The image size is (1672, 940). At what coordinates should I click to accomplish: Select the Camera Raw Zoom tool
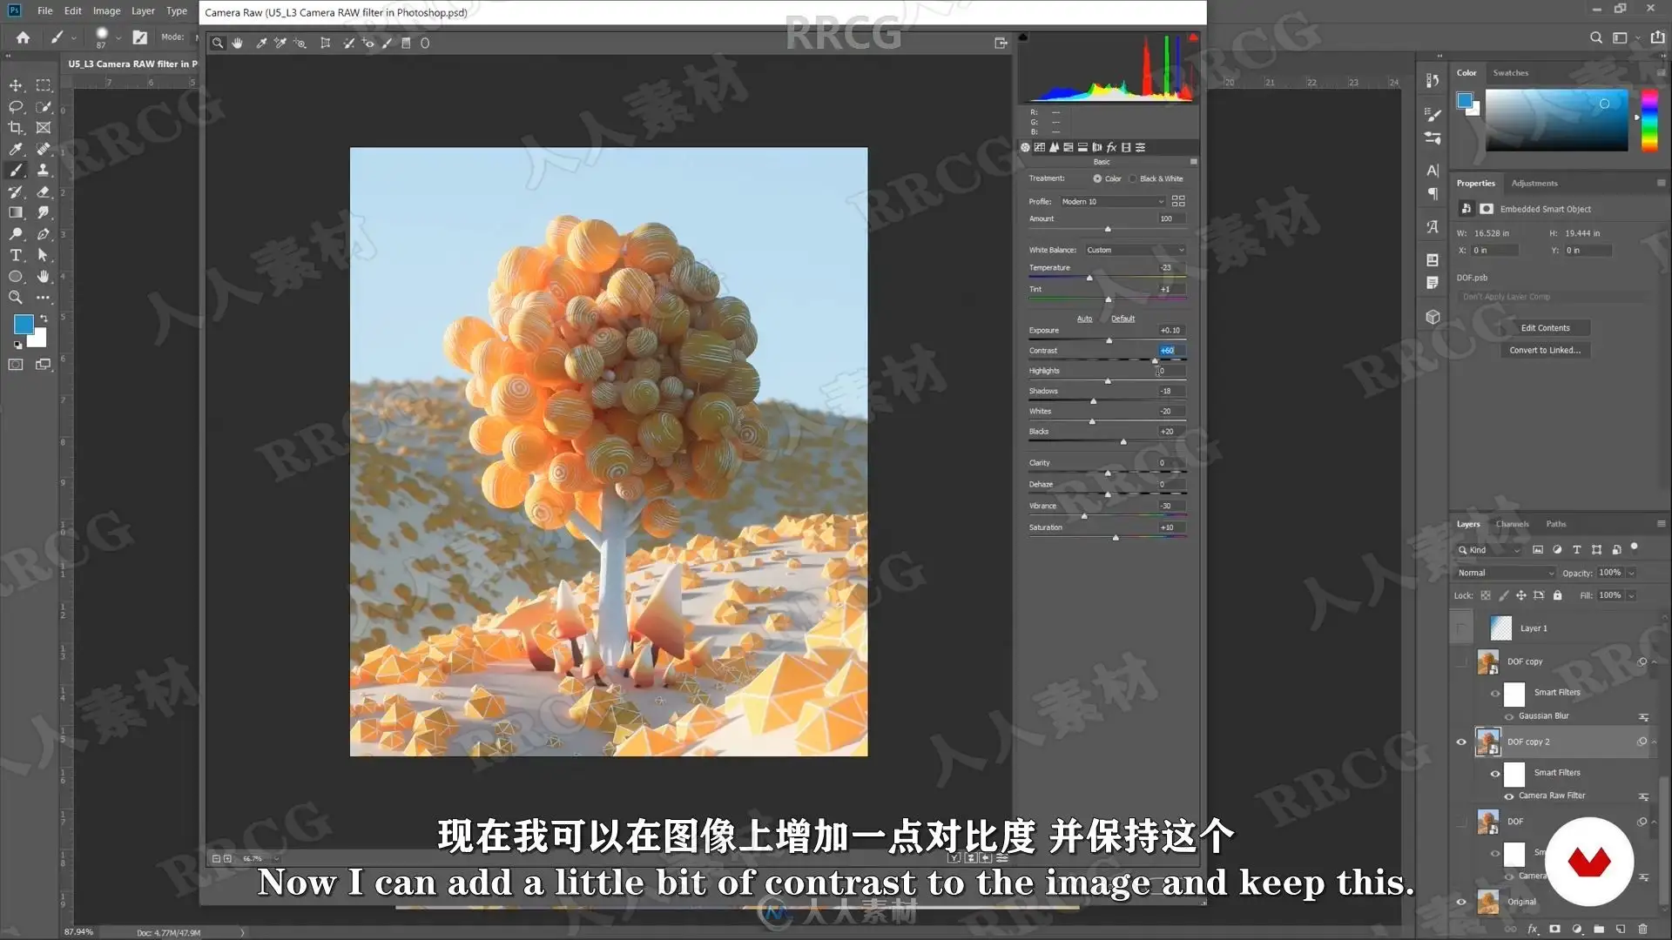218,43
